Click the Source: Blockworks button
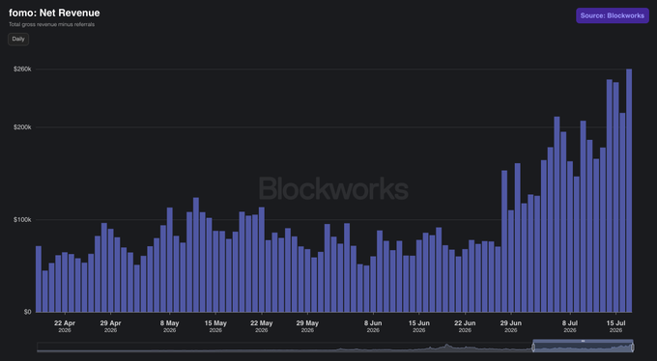657x361 pixels. tap(613, 15)
